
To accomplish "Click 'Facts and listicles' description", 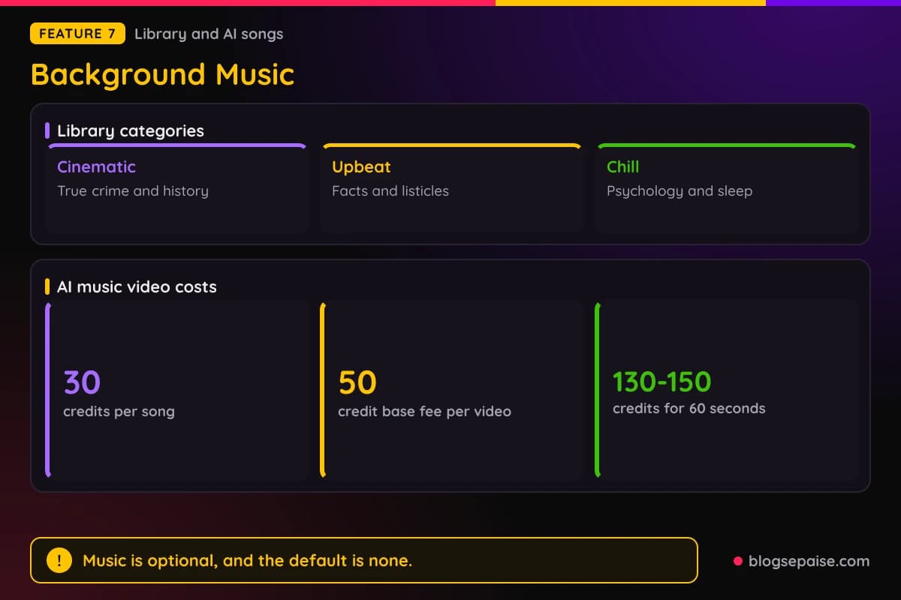I will (390, 191).
